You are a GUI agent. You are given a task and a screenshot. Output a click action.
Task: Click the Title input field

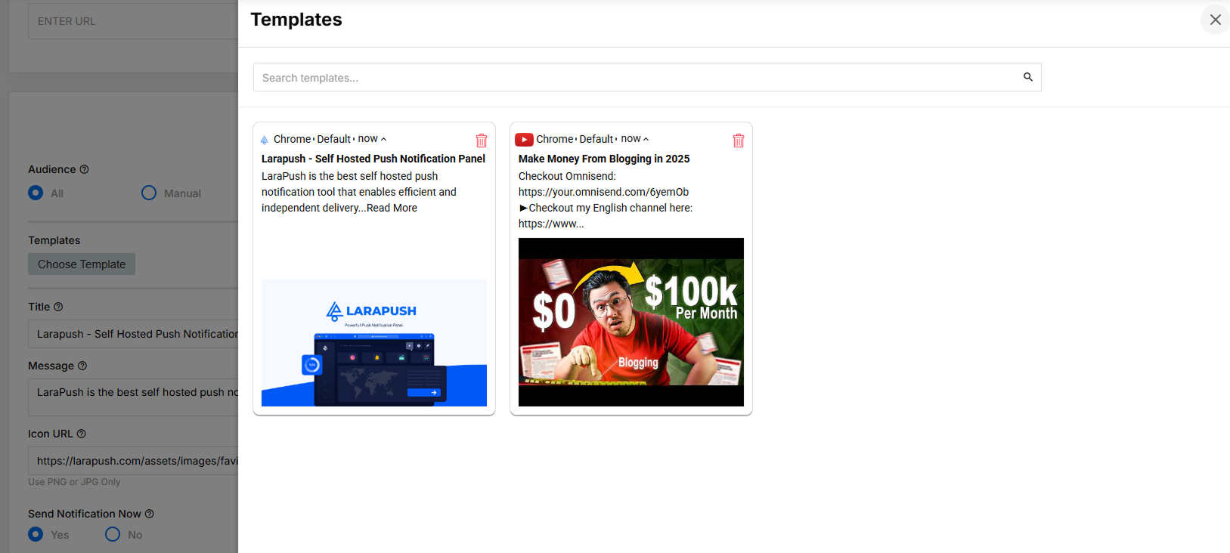coord(133,334)
